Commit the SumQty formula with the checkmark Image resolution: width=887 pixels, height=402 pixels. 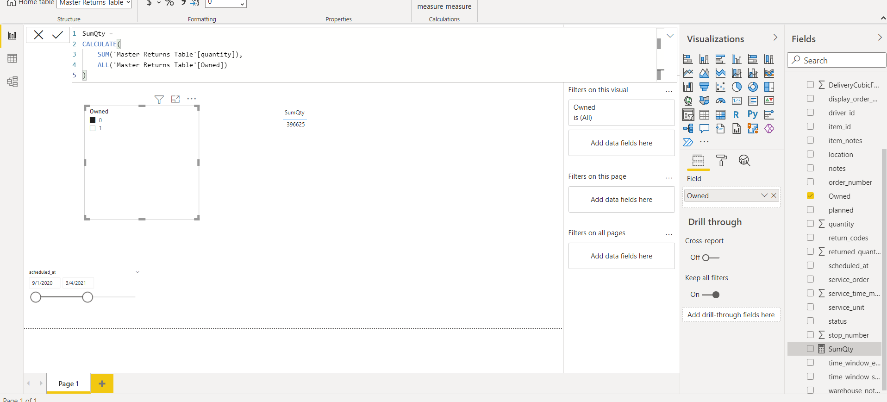(x=57, y=35)
